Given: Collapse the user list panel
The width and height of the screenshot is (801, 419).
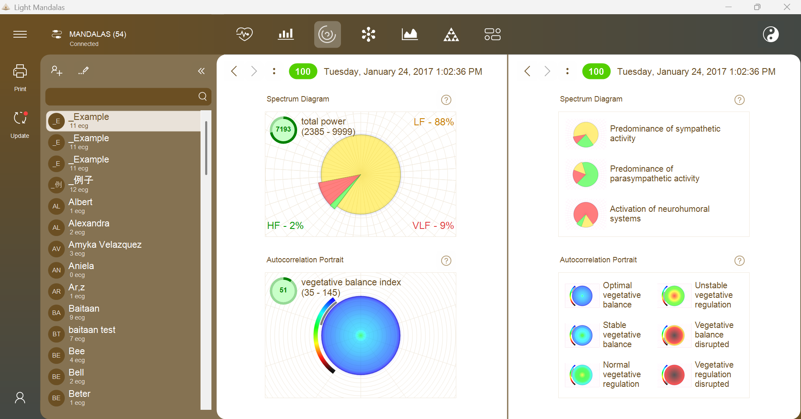Looking at the screenshot, I should pos(201,71).
